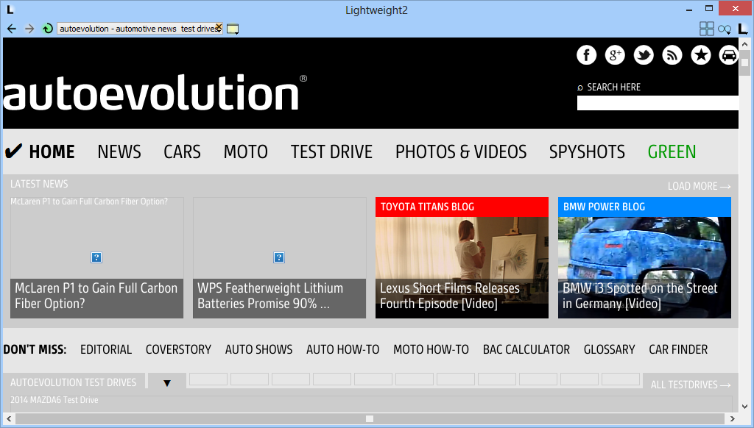This screenshot has height=428, width=754.
Task: Open GLOSSARY link
Action: pos(609,349)
